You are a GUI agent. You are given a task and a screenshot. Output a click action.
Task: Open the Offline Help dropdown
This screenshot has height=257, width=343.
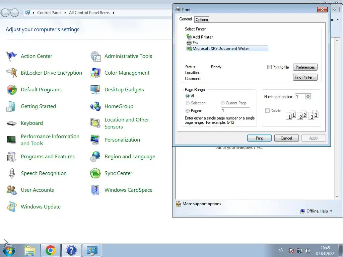[x=316, y=211]
